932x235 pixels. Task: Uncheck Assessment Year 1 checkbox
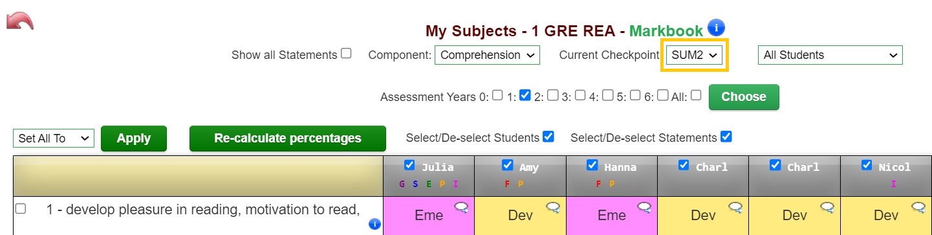pyautogui.click(x=525, y=95)
